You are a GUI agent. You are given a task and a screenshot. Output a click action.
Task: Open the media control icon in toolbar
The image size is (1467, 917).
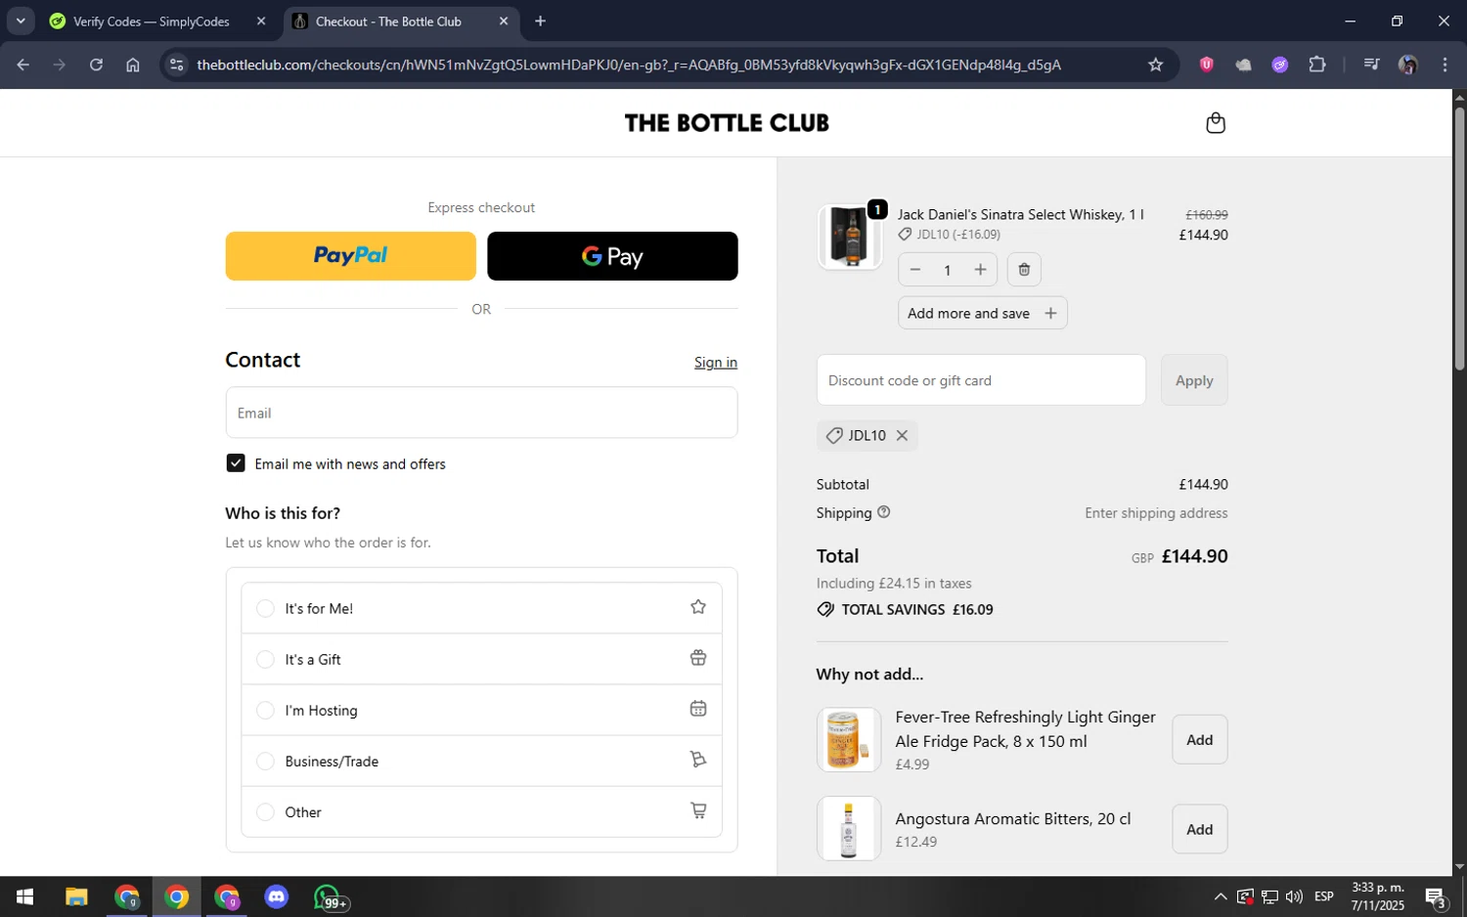click(1371, 65)
